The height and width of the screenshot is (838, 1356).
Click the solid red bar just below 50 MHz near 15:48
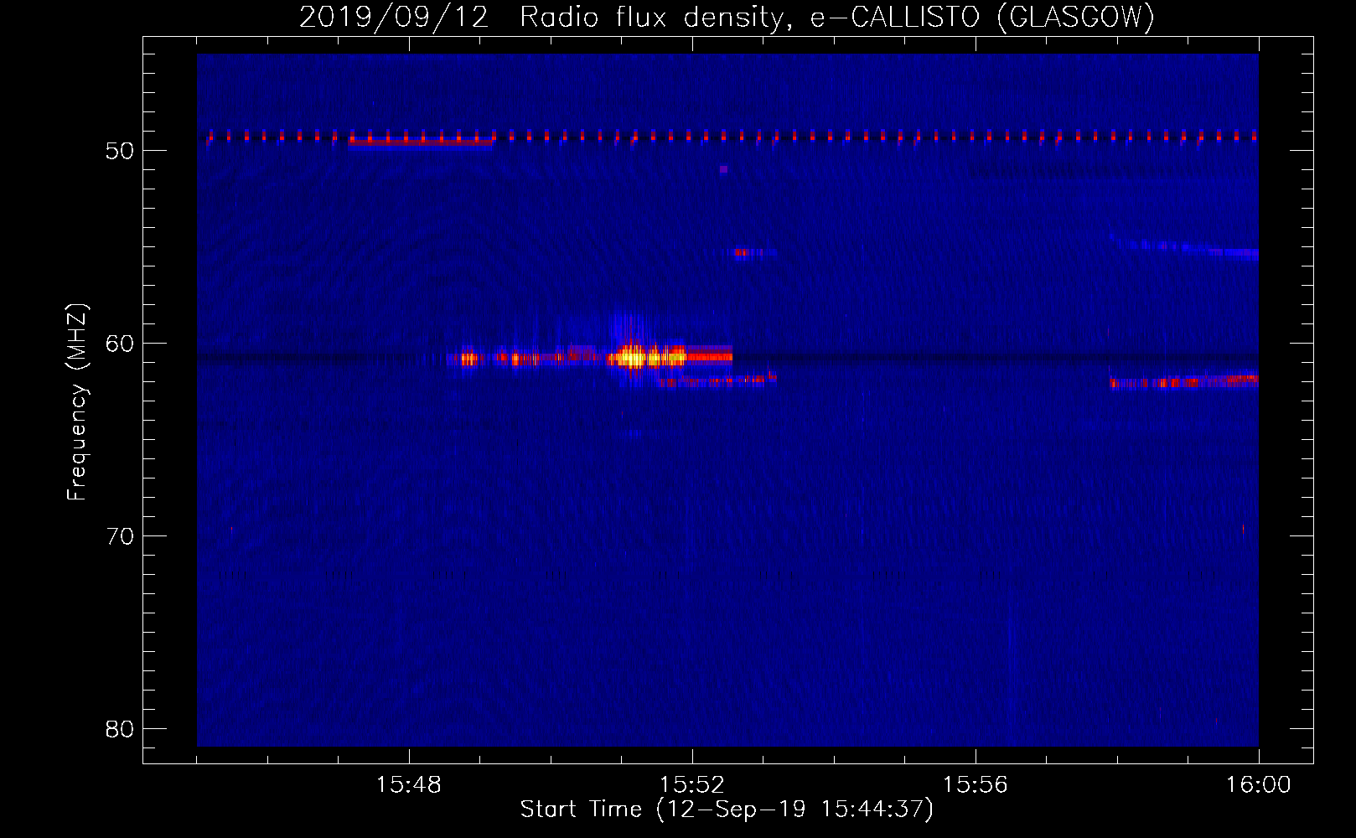(421, 143)
